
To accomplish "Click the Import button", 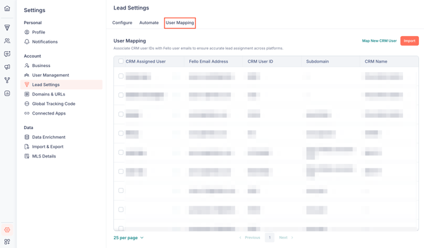I will (409, 41).
